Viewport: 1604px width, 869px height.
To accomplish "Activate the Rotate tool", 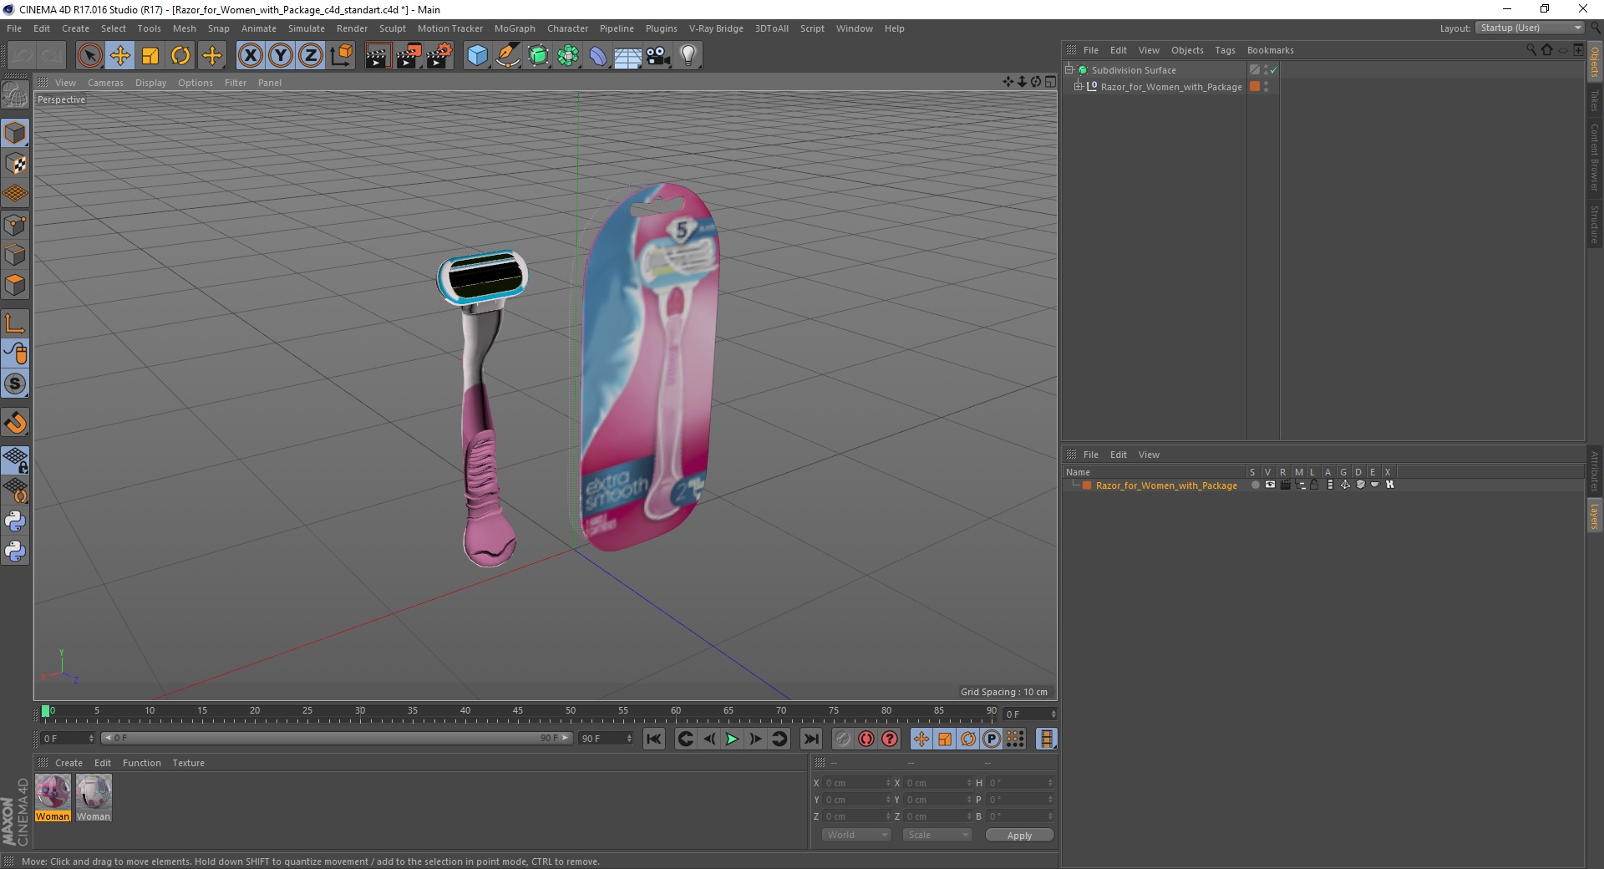I will coord(180,56).
